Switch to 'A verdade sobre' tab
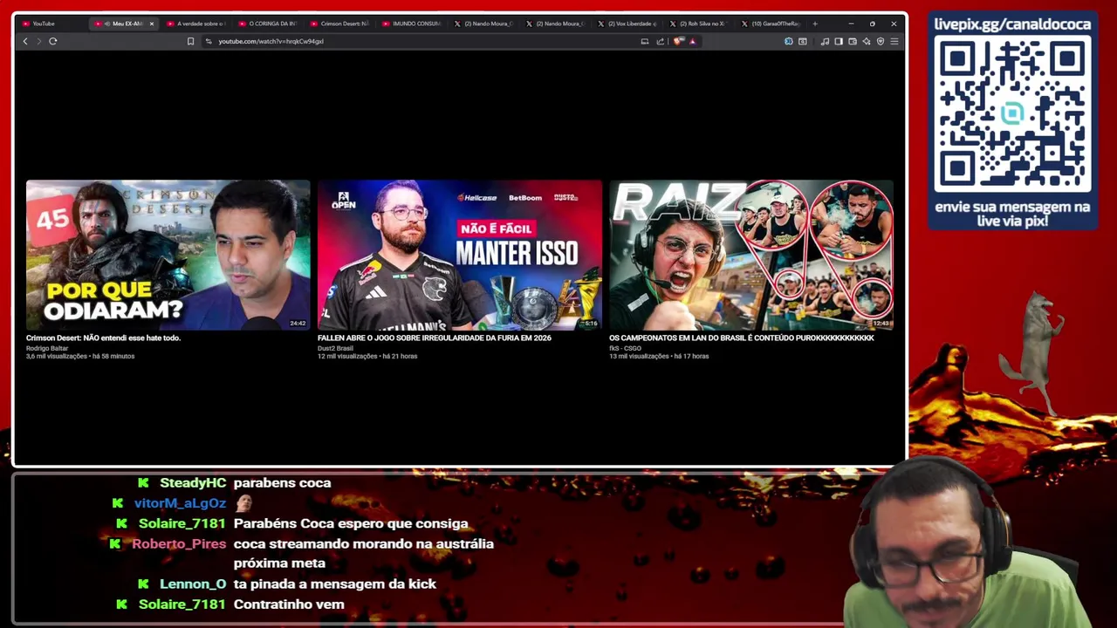 (196, 24)
